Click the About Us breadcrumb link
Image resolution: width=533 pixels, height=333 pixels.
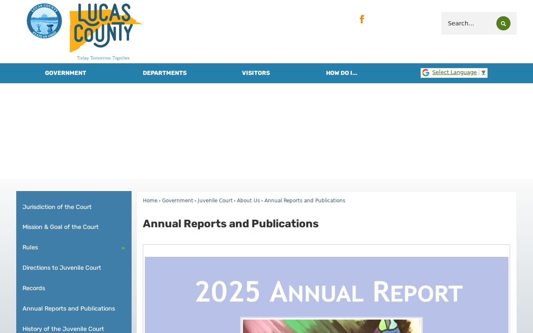coord(248,201)
